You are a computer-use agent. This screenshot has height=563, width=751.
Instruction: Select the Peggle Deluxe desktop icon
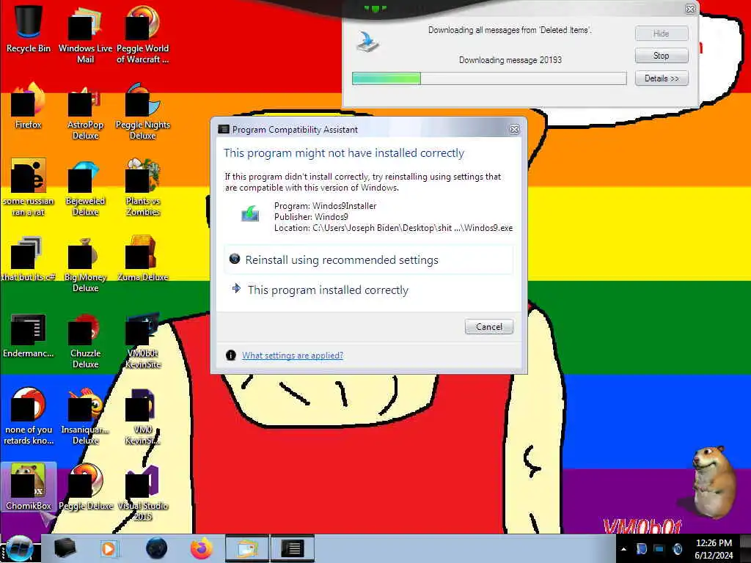(x=85, y=487)
